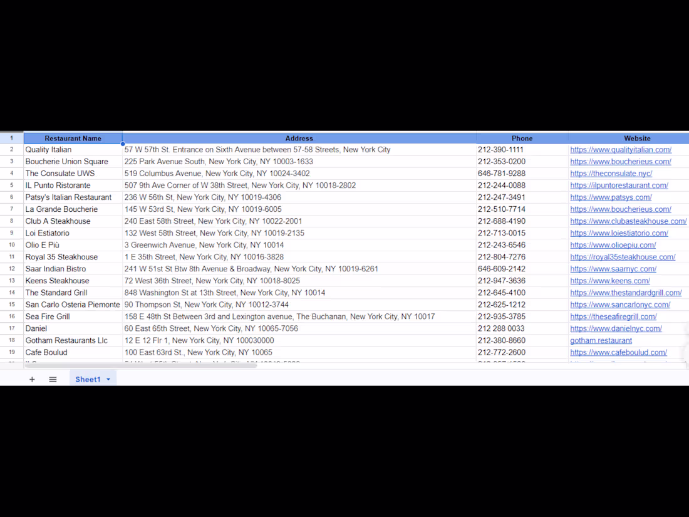Select the Olio E Più cell
The image size is (689, 517).
tap(73, 245)
